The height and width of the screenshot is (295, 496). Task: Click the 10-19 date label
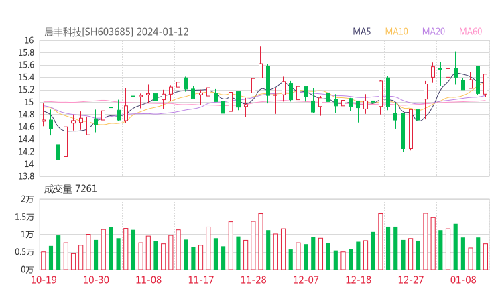click(44, 280)
